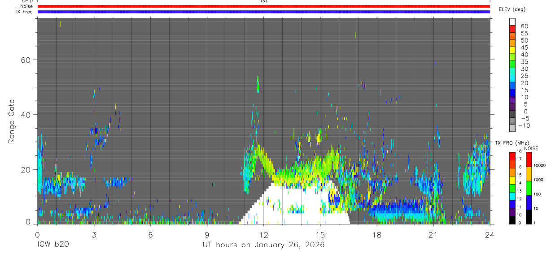Click the blue TX Freq indicator bar
551x254 pixels.
264,12
